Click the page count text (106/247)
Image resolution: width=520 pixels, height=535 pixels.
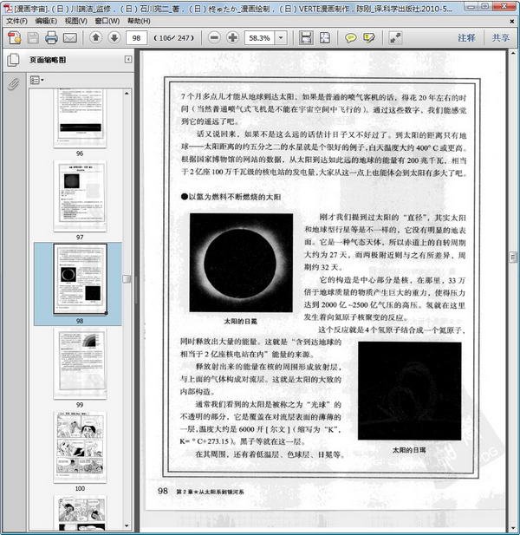click(x=174, y=38)
